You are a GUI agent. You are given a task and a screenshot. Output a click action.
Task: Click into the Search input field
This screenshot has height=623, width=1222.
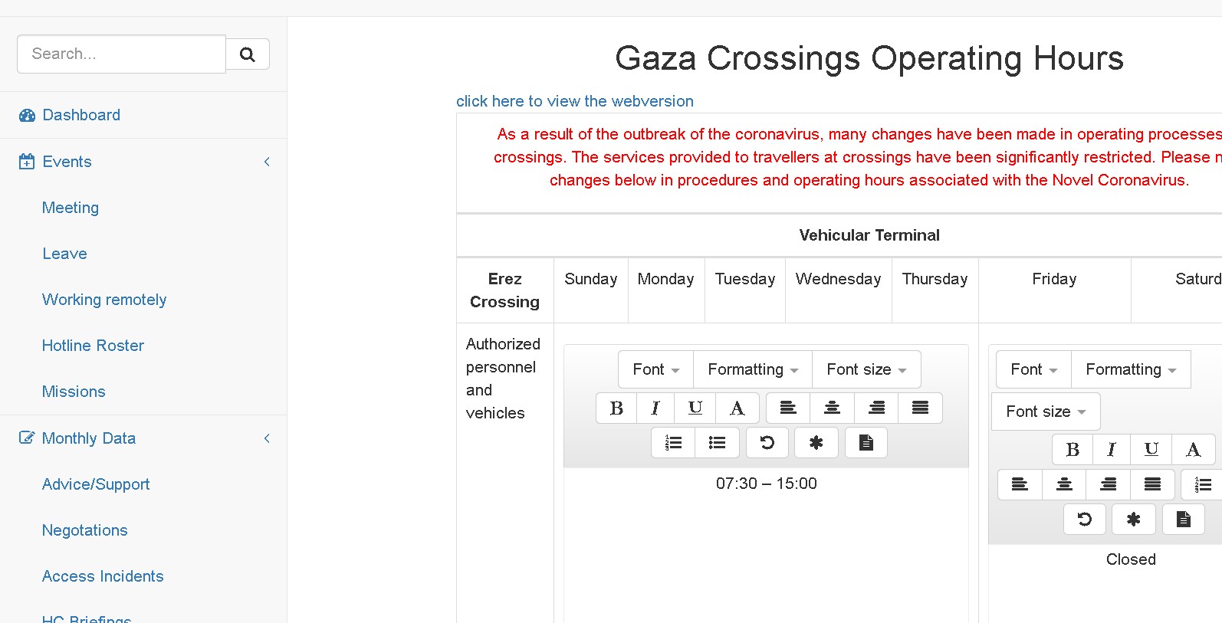pyautogui.click(x=121, y=54)
